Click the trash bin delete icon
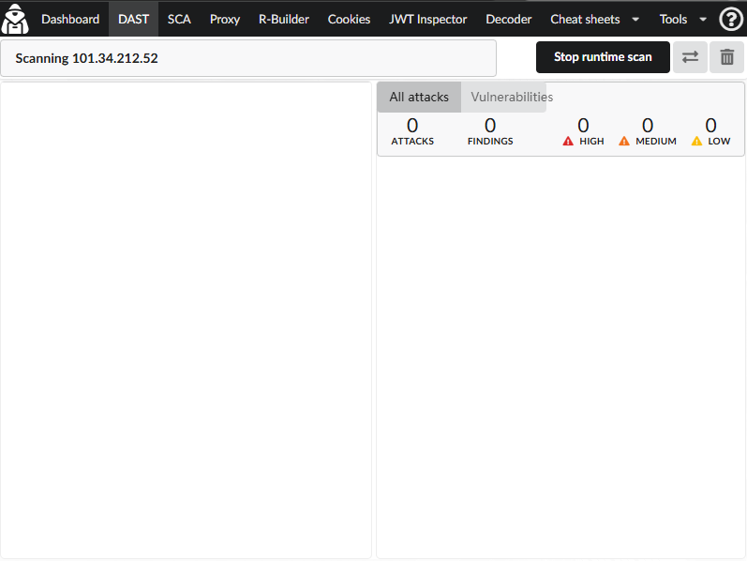Image resolution: width=747 pixels, height=561 pixels. (x=726, y=57)
